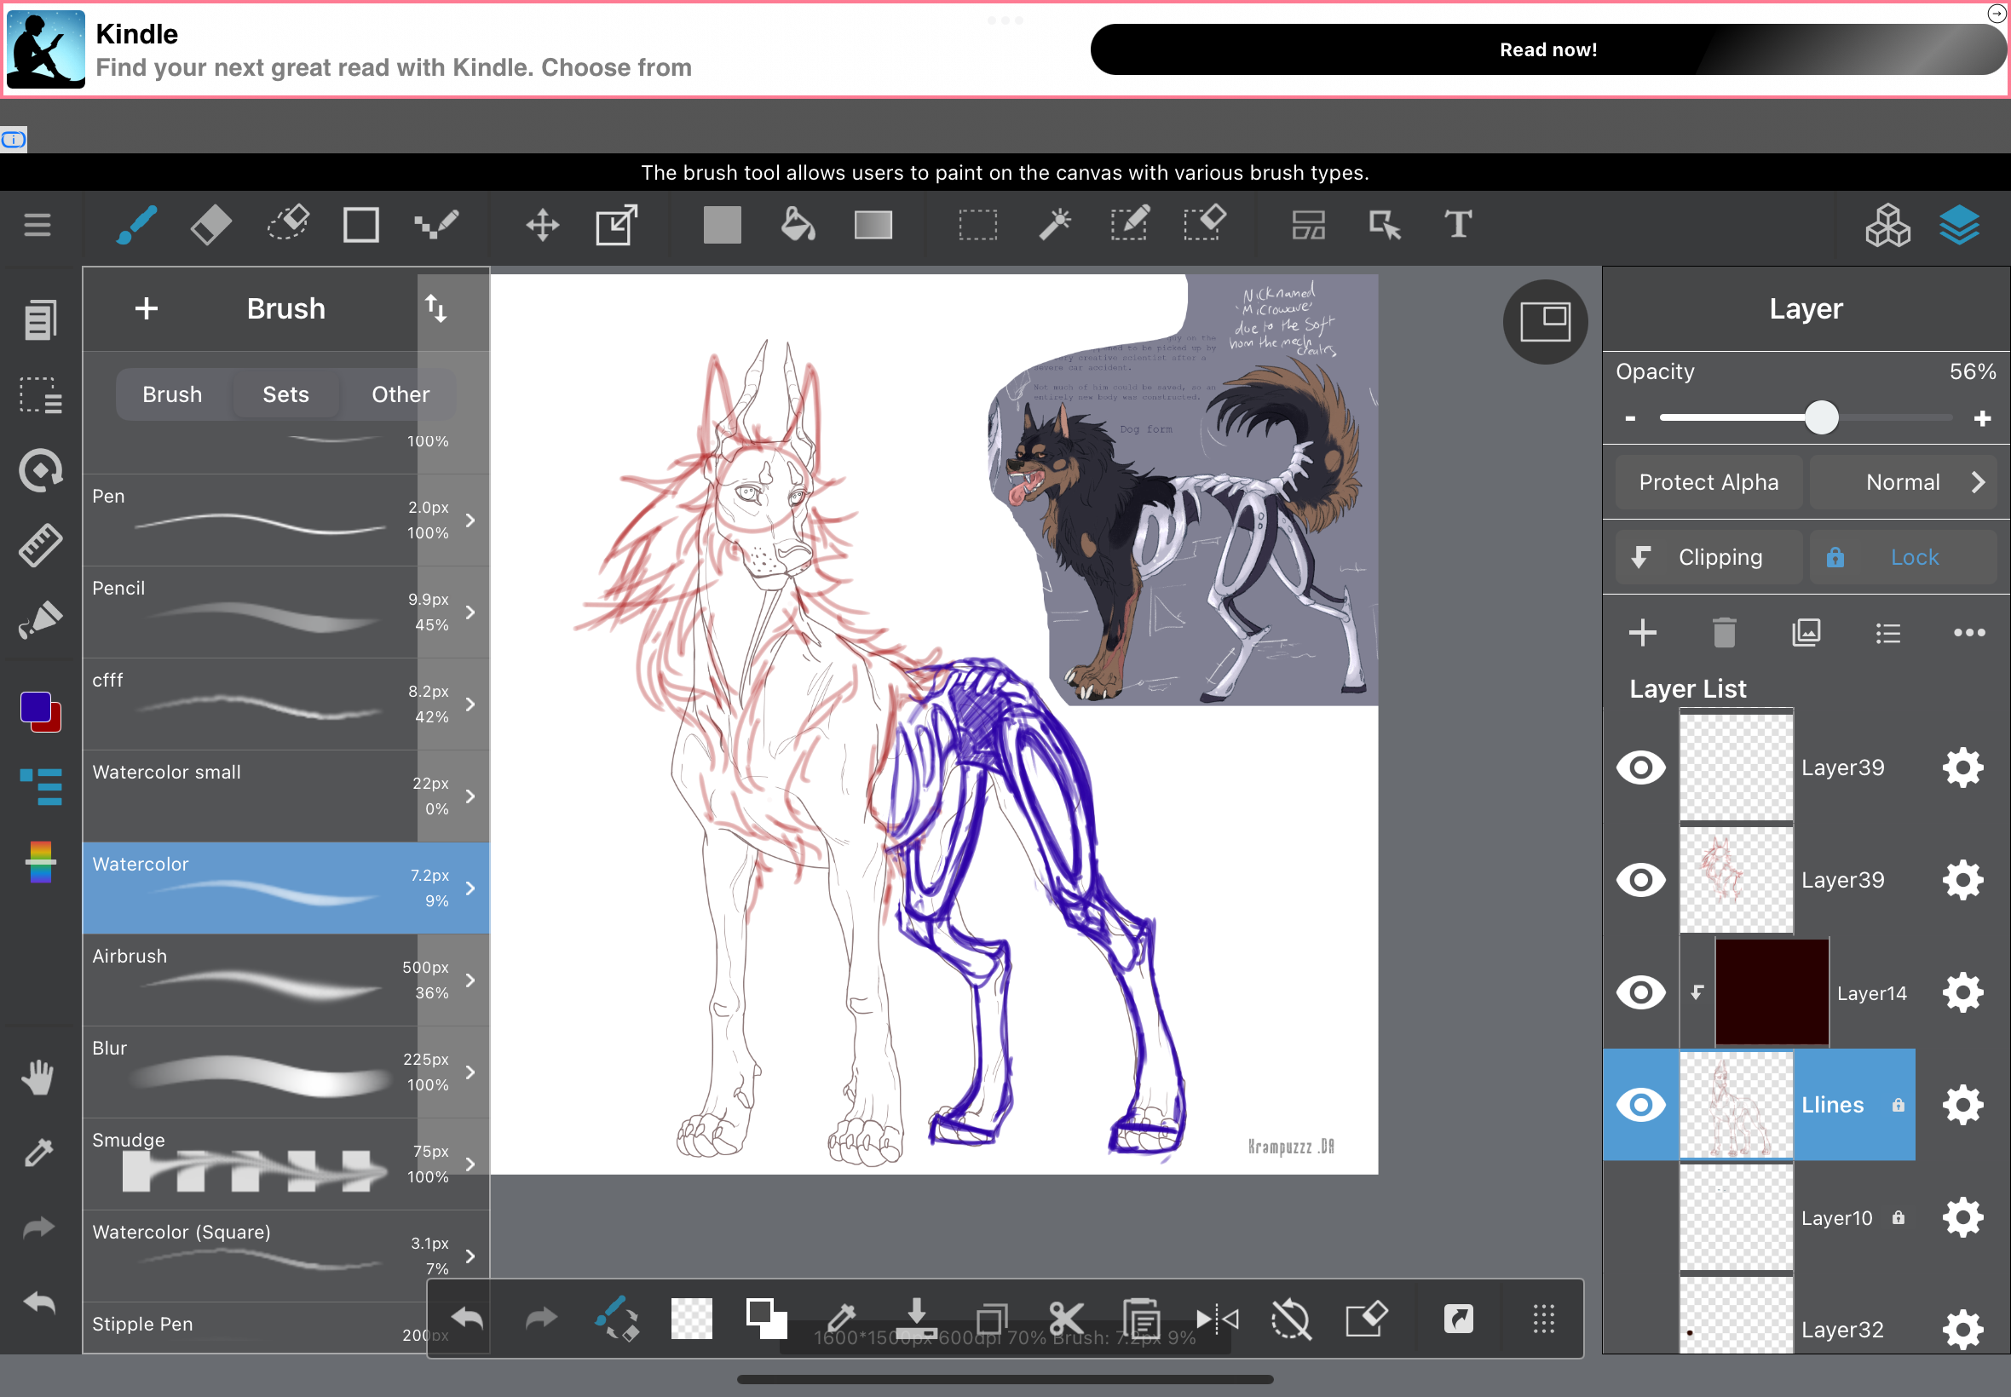Hide the Layer14 layer
The image size is (2011, 1397).
pos(1640,992)
